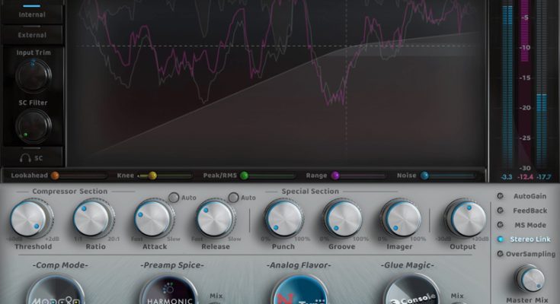Image resolution: width=560 pixels, height=304 pixels.
Task: Open the Glue Magic Console selector
Action: (x=411, y=293)
